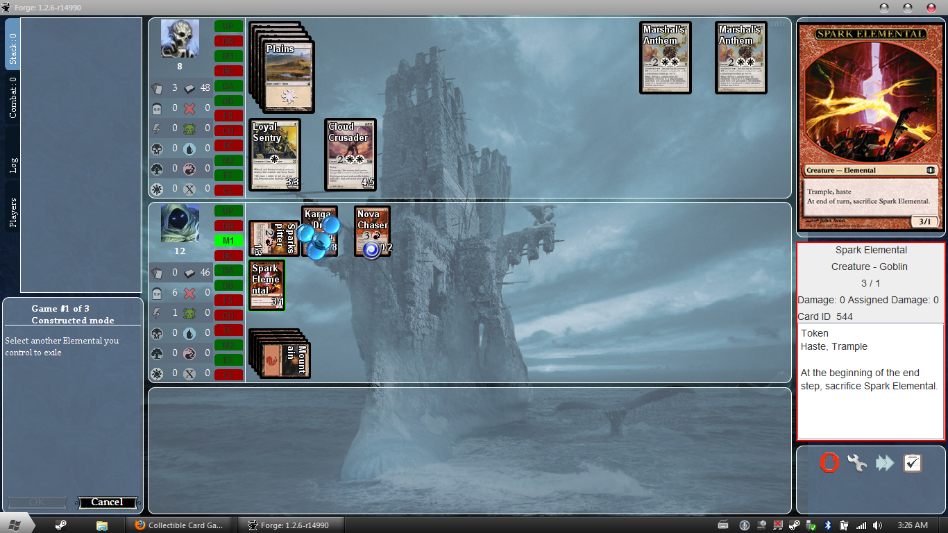
Task: Click opponent's library icon showing 48
Action: coord(189,88)
